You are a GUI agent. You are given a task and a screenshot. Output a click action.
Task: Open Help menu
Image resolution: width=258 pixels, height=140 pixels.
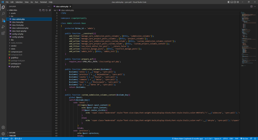[x=50, y=2]
